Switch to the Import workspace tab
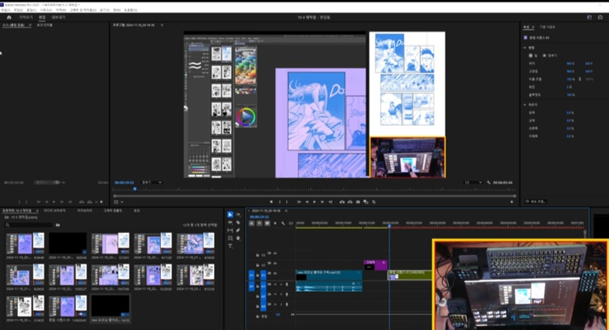The image size is (609, 330). tap(26, 17)
